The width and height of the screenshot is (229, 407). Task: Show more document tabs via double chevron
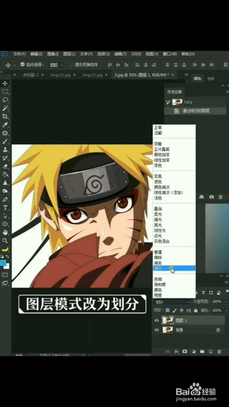(x=187, y=74)
